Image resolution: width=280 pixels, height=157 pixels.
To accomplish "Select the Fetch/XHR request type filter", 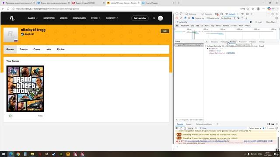I will point(185,26).
